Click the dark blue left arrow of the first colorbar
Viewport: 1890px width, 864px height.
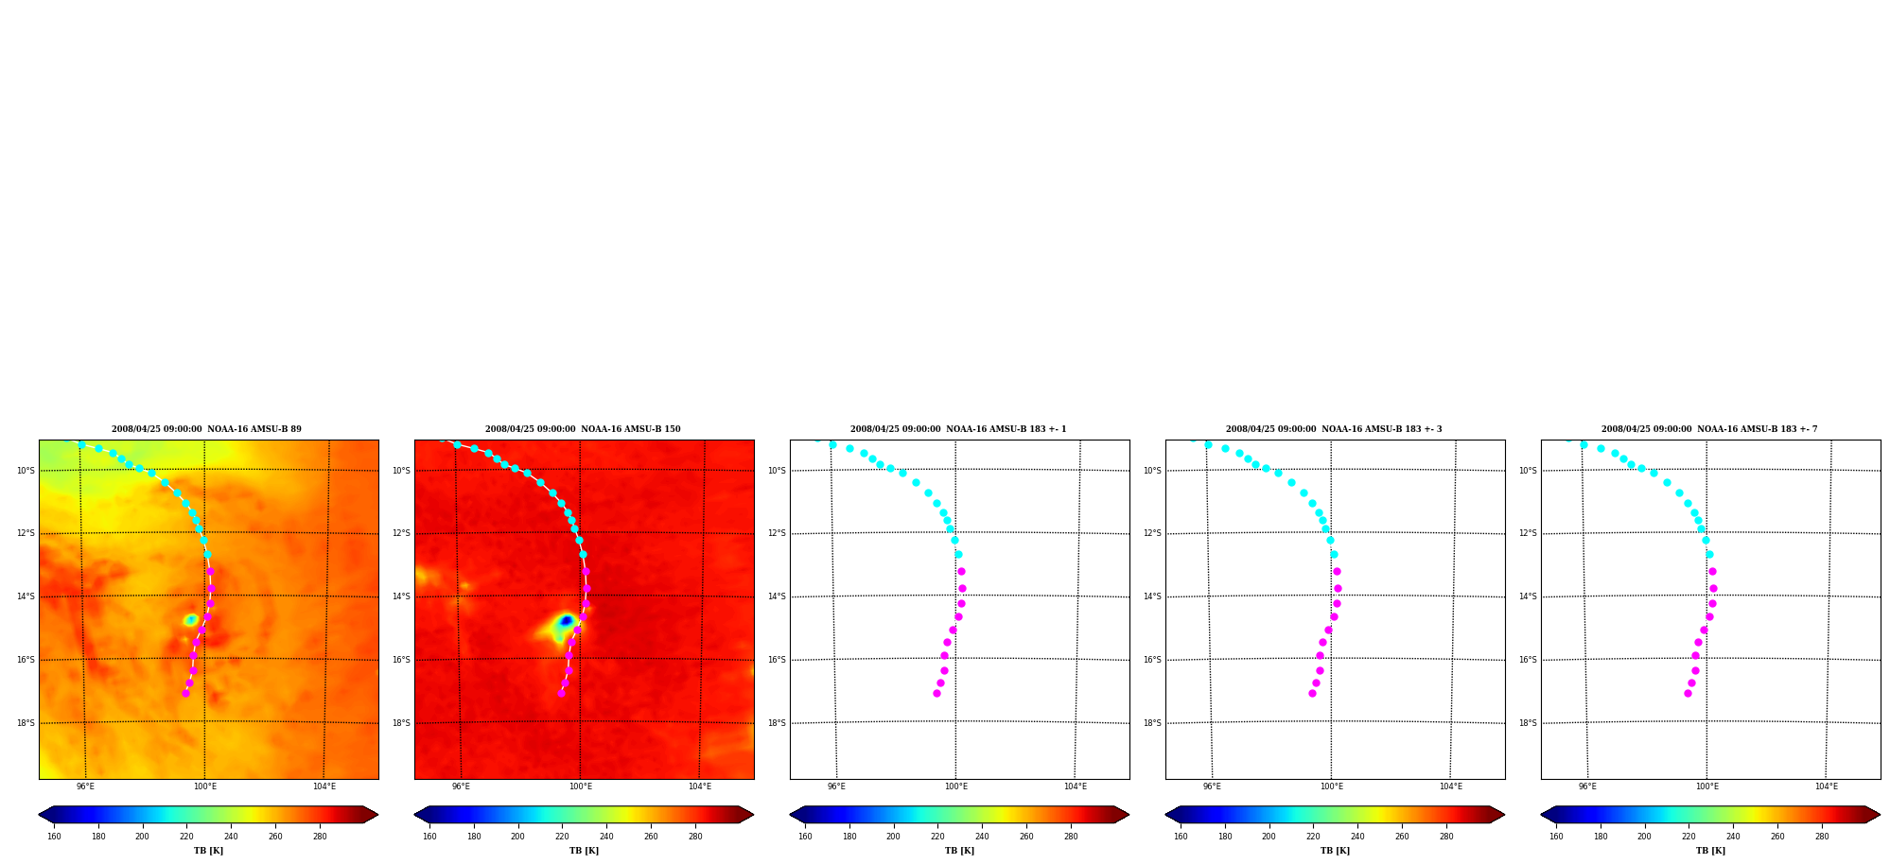(x=46, y=815)
